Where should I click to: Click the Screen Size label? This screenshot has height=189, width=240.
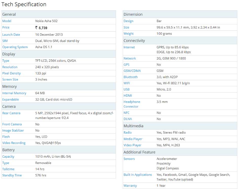[10, 79]
